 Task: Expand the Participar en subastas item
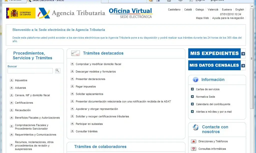[x=72, y=124]
